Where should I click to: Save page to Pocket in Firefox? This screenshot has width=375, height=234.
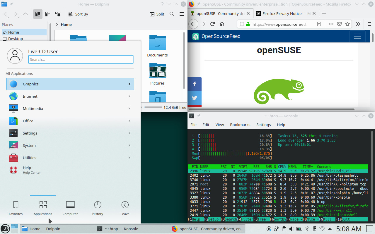pyautogui.click(x=339, y=24)
